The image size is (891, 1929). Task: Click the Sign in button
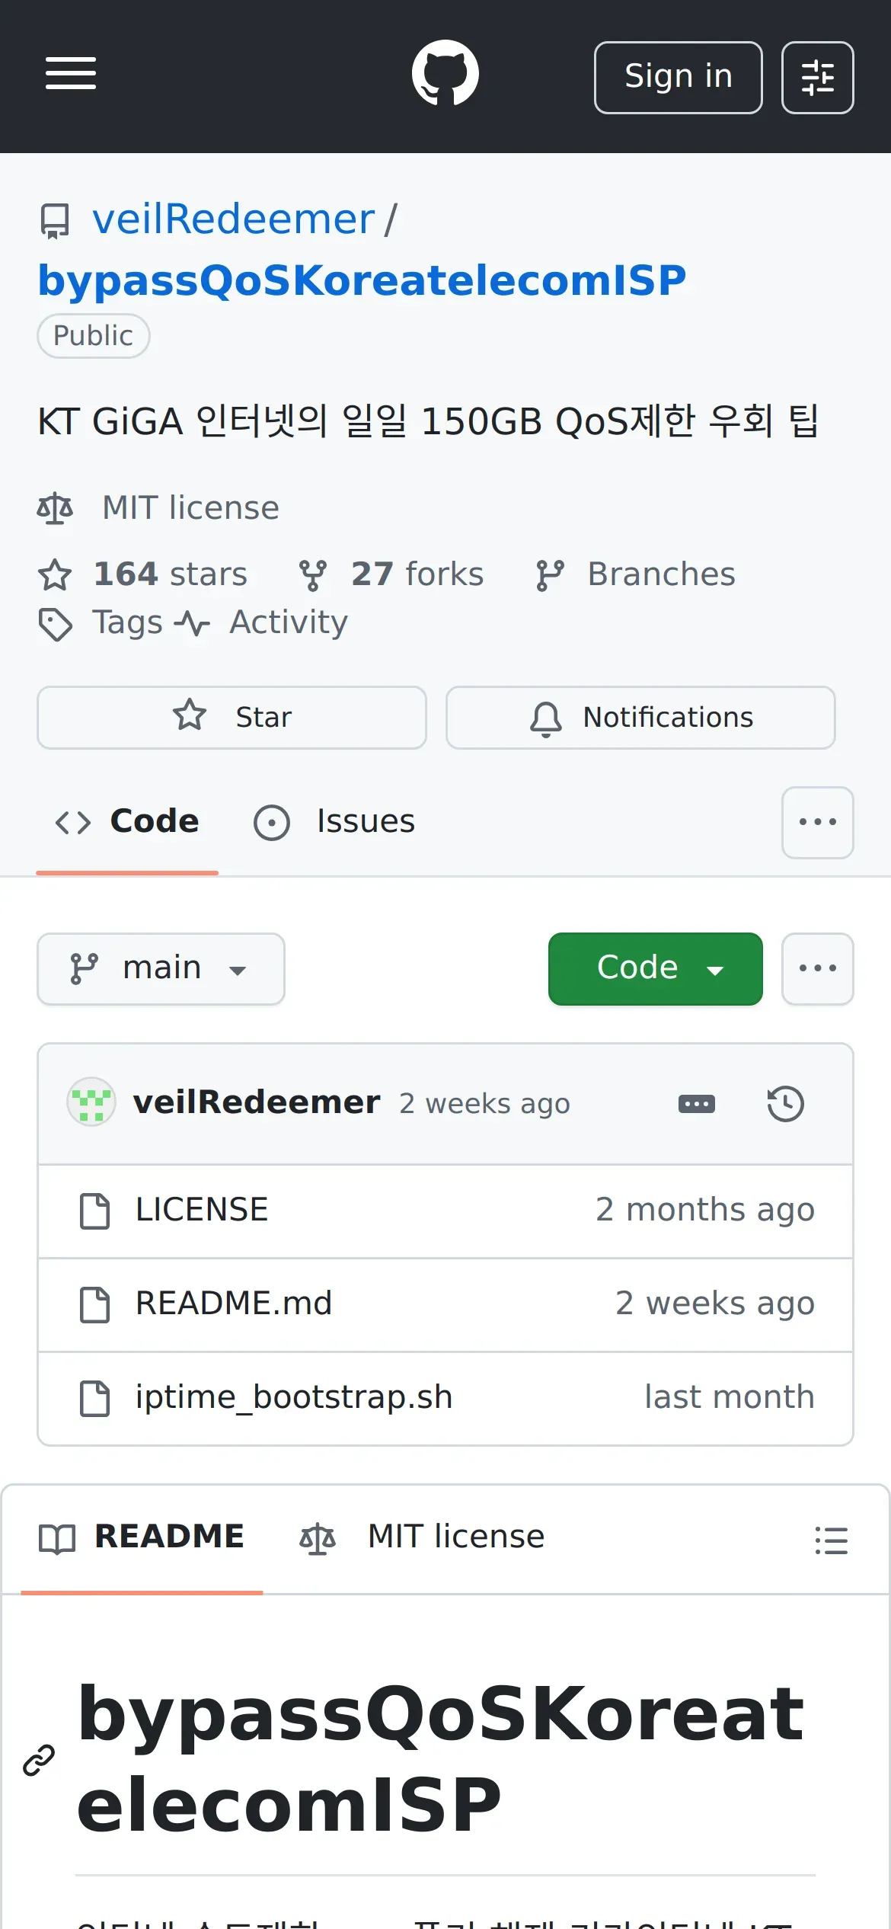tap(678, 78)
